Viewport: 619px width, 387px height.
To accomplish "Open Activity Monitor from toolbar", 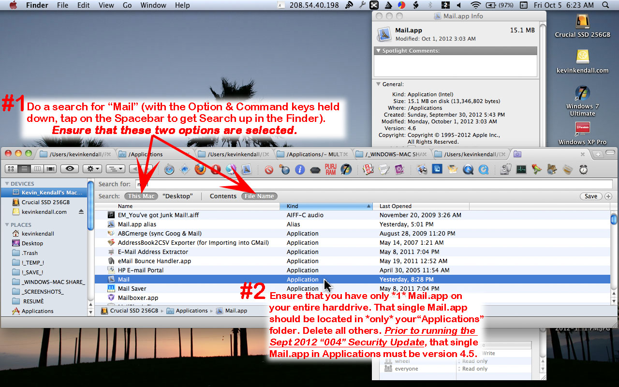I will tap(521, 169).
